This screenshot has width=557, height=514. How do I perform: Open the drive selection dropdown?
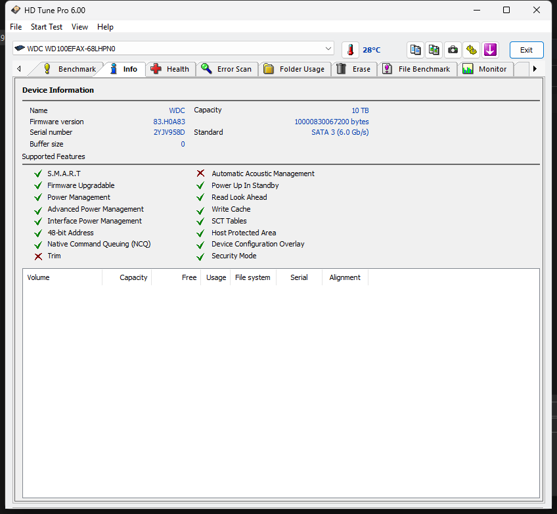click(x=328, y=49)
